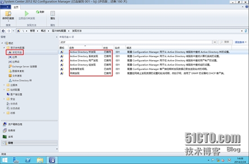This screenshot has height=164, width=249.
Task: Open Server Manager from taskbar
Action: coord(16,160)
